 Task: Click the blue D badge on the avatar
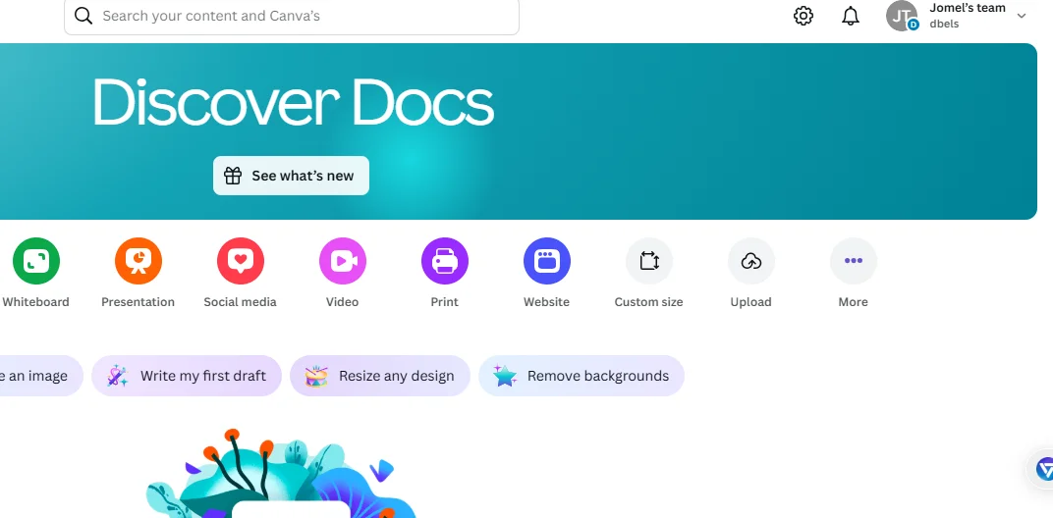[914, 25]
